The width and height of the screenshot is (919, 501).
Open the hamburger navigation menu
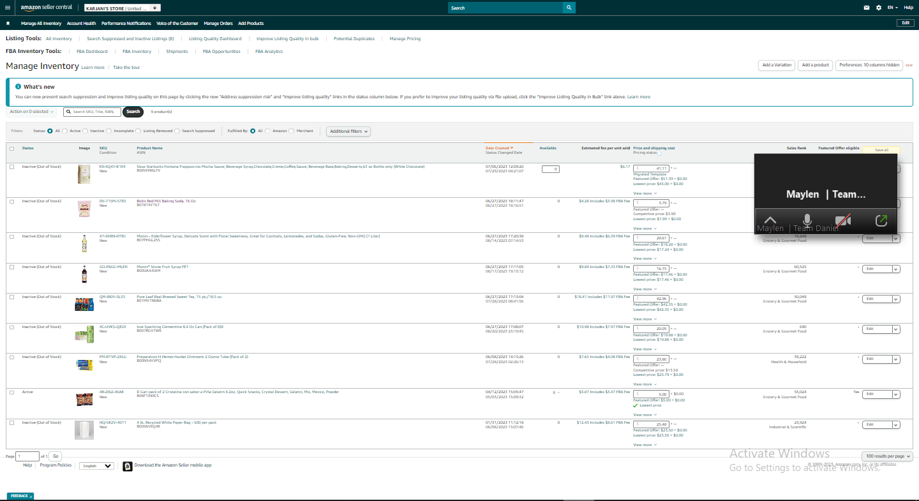(8, 8)
